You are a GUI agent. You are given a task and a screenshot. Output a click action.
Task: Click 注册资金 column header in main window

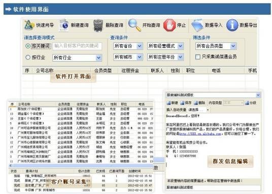click(130, 70)
